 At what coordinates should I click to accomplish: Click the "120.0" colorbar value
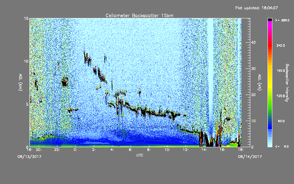[281, 96]
